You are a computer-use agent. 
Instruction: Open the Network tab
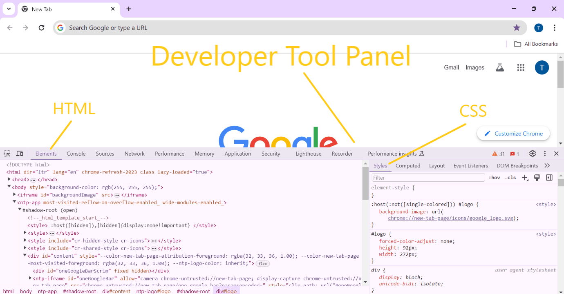[134, 154]
